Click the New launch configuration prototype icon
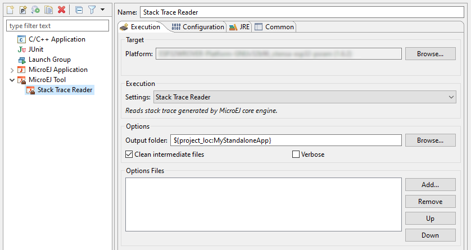This screenshot has width=471, height=250. pyautogui.click(x=23, y=10)
